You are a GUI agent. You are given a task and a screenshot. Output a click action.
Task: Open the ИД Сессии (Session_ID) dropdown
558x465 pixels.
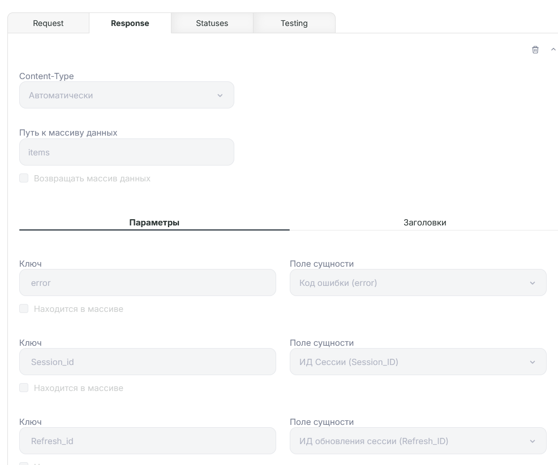418,362
